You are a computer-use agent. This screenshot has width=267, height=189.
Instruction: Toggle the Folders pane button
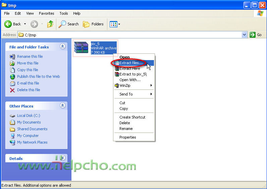[93, 24]
